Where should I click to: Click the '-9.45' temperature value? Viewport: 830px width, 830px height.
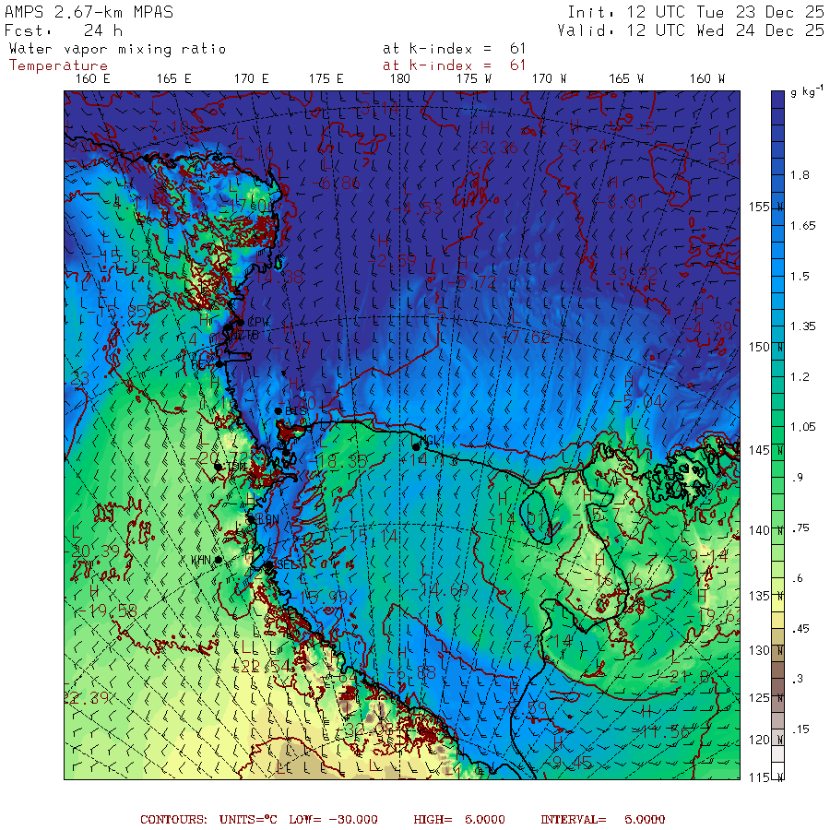click(x=570, y=763)
